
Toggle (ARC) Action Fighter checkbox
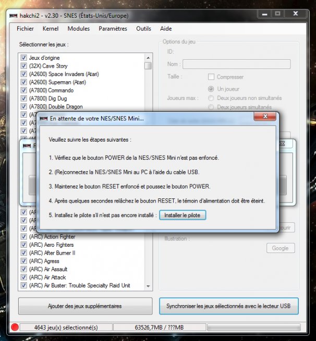tap(23, 236)
